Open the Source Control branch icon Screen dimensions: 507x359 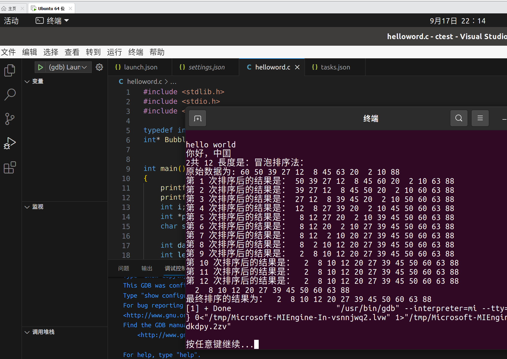coord(10,119)
